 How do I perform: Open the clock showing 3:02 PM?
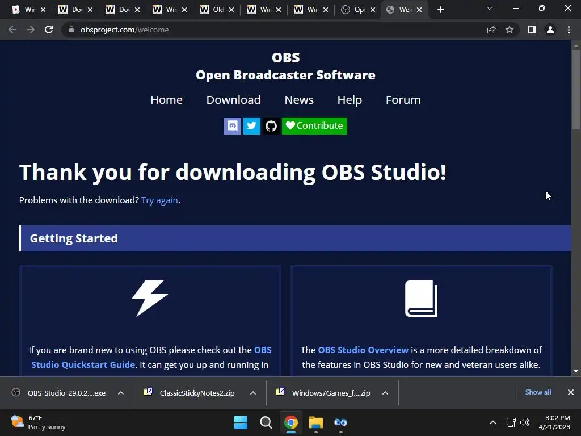[x=554, y=422]
